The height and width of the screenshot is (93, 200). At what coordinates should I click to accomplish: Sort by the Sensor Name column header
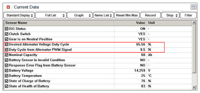(x=59, y=23)
